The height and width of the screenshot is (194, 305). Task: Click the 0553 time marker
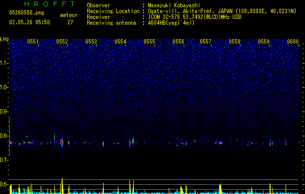click(x=91, y=42)
